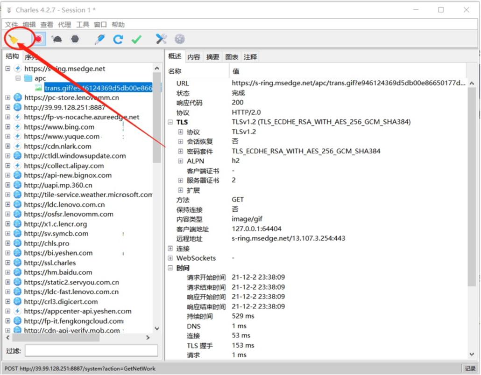Click the left tree scroll-right arrow

point(148,338)
